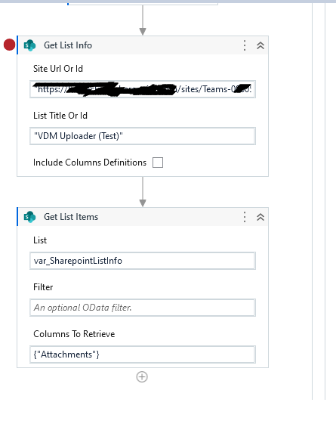Image resolution: width=336 pixels, height=421 pixels.
Task: Click the SharePoint icon on Get List Info
Action: tap(29, 45)
